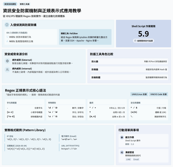This screenshot has width=173, height=167.
Task: Click the 監控檔案特徵與系統行為 description
Action: 156,77
